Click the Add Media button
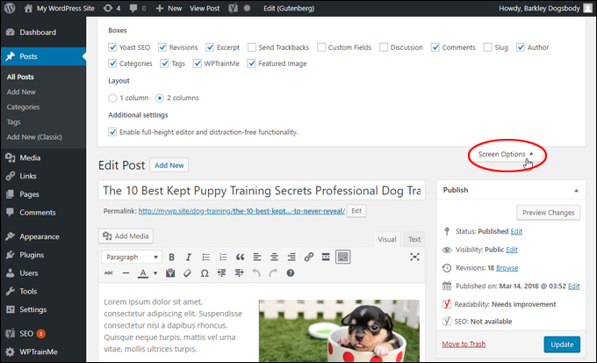597x363 pixels. [126, 236]
